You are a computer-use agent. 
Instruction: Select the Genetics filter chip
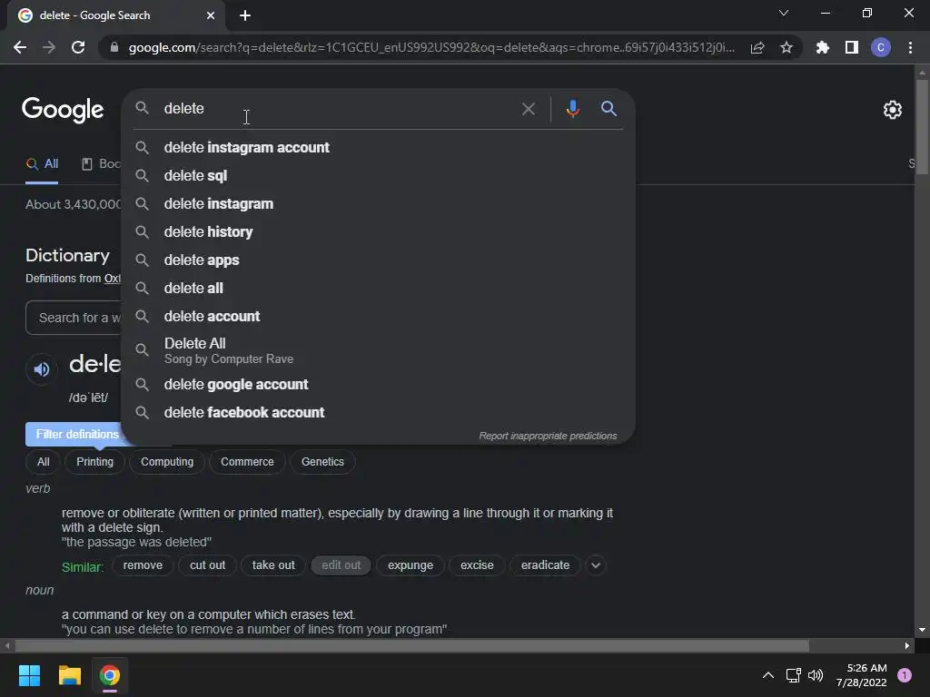322,462
